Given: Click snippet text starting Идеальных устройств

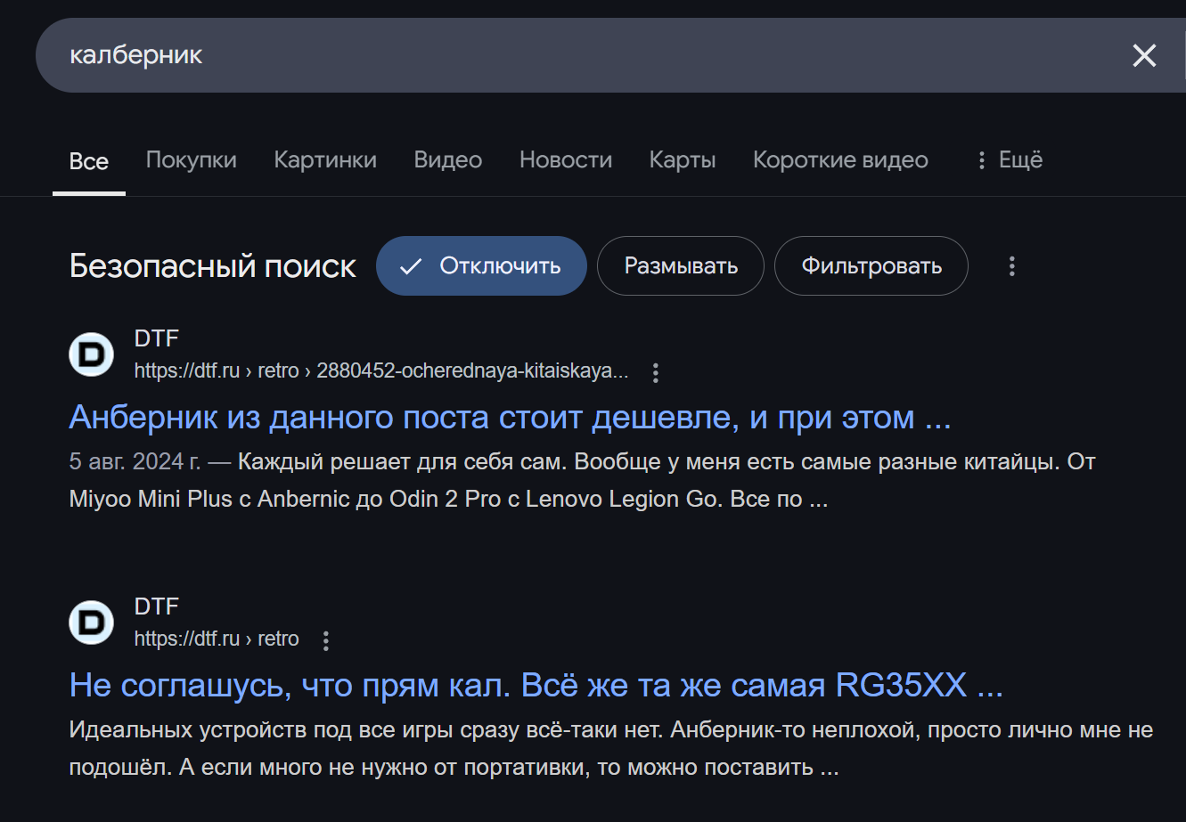Looking at the screenshot, I should point(611,749).
